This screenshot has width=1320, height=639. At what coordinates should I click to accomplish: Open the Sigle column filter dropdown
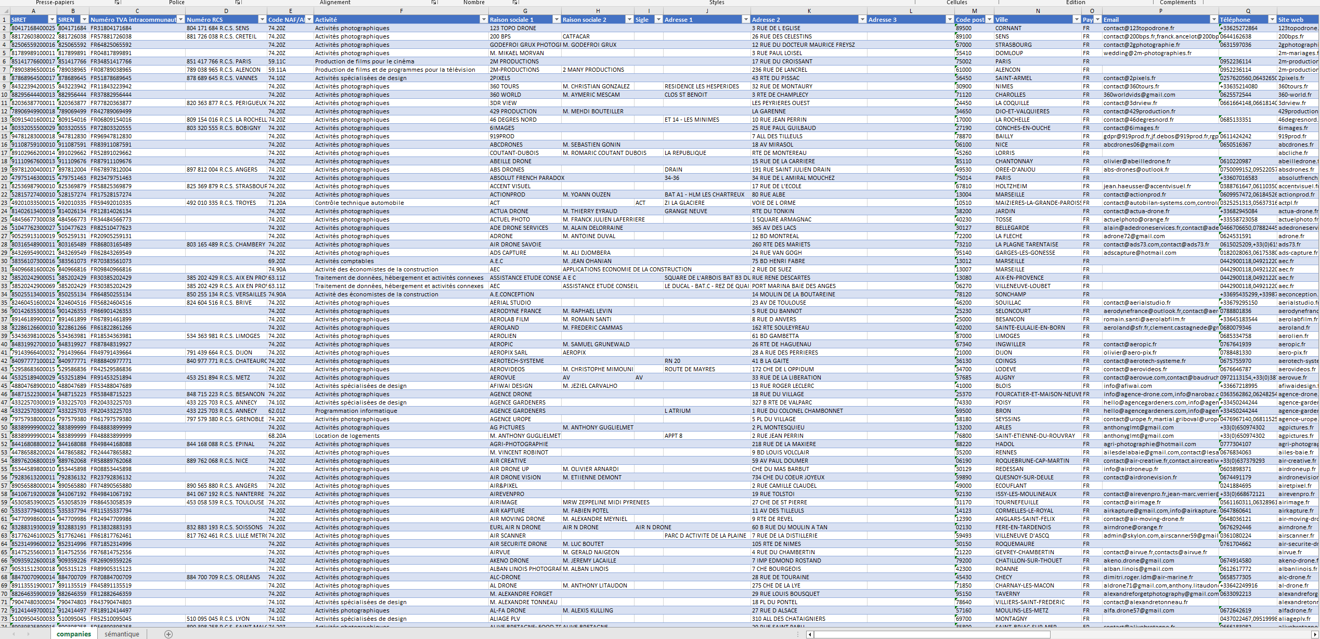[658, 20]
